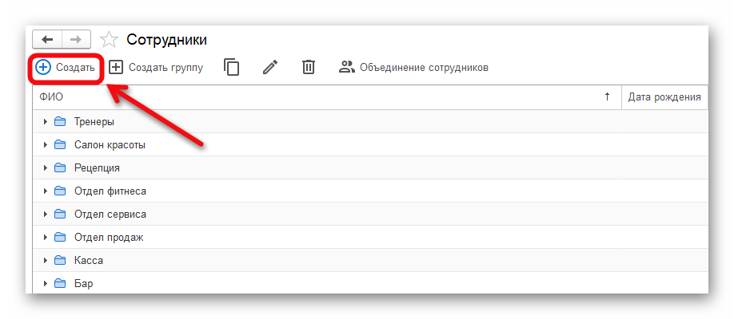This screenshot has height=319, width=734.
Task: Click the Тренеры folder icon
Action: (x=60, y=122)
